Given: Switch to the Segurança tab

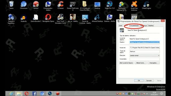Looking at the screenshot, I should pos(143,26).
